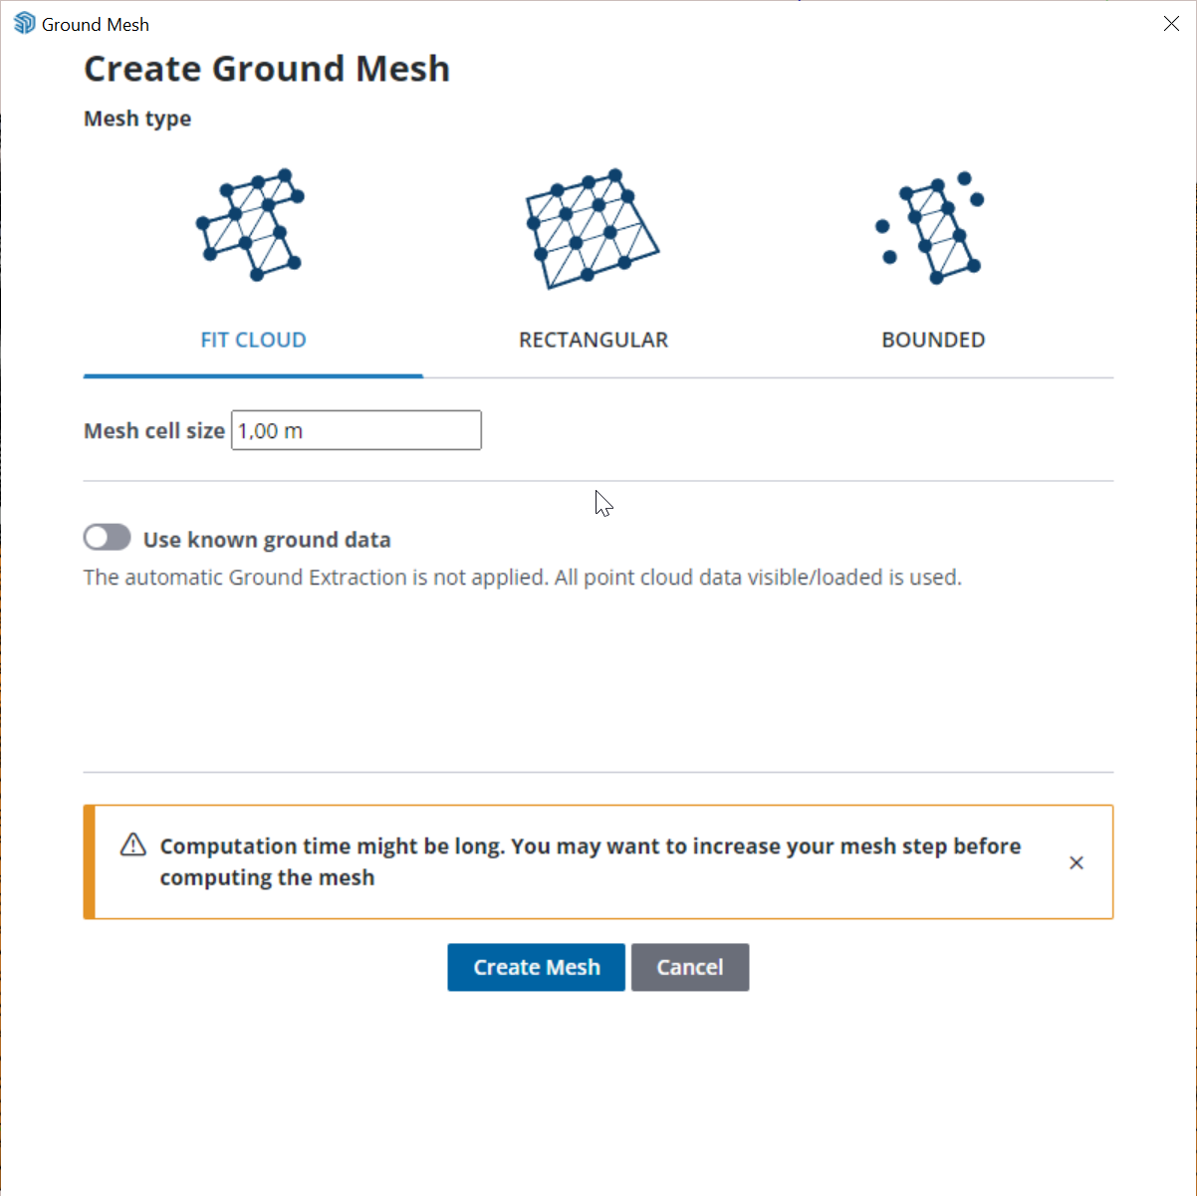Switch to the RECTANGULAR tab label

[x=594, y=340]
